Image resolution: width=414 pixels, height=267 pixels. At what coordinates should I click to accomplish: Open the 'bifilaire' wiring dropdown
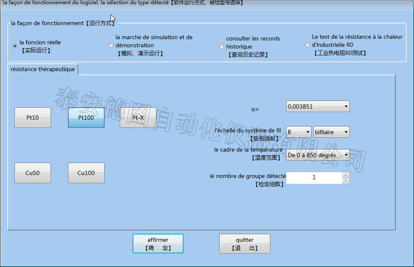point(331,131)
